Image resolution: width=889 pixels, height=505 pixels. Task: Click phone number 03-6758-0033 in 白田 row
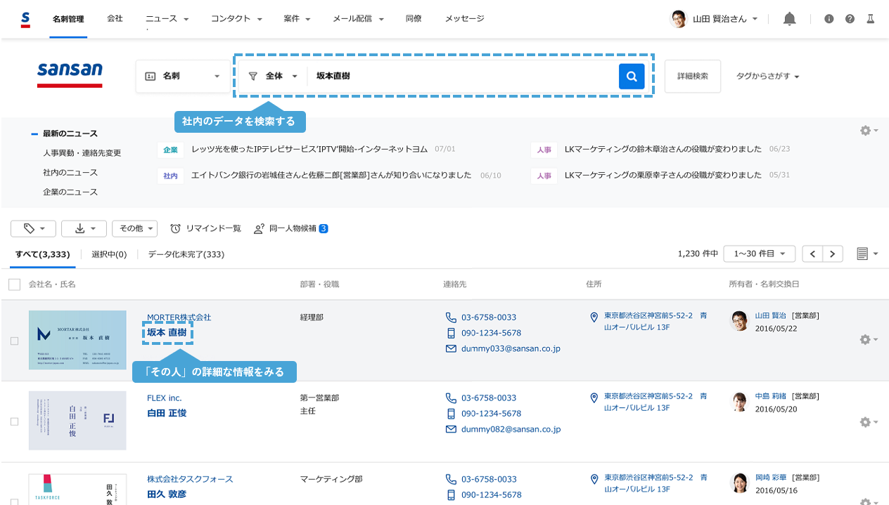pos(489,398)
